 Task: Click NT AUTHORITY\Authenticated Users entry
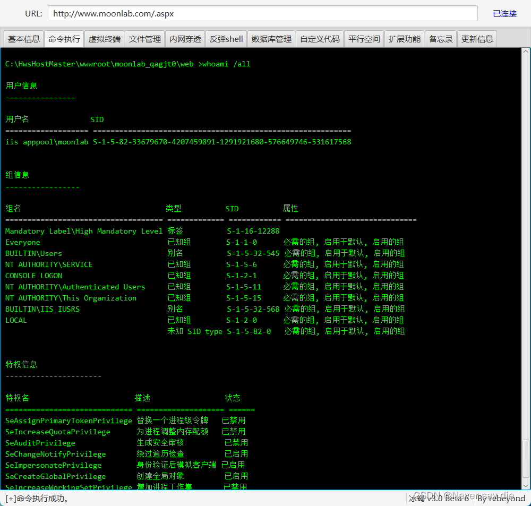tap(75, 287)
